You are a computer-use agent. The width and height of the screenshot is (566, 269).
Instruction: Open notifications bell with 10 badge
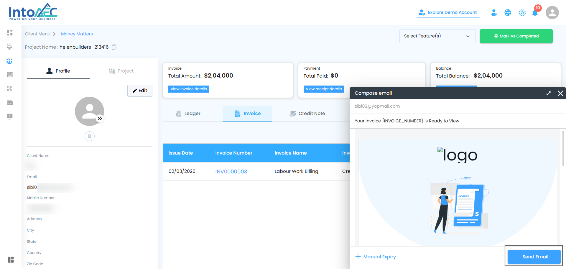click(535, 12)
